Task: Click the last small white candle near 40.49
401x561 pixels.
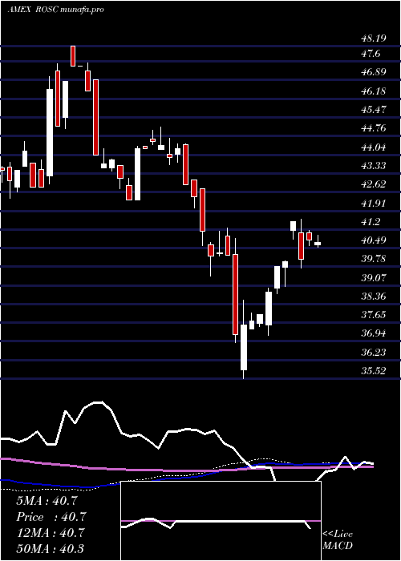Action: click(318, 244)
